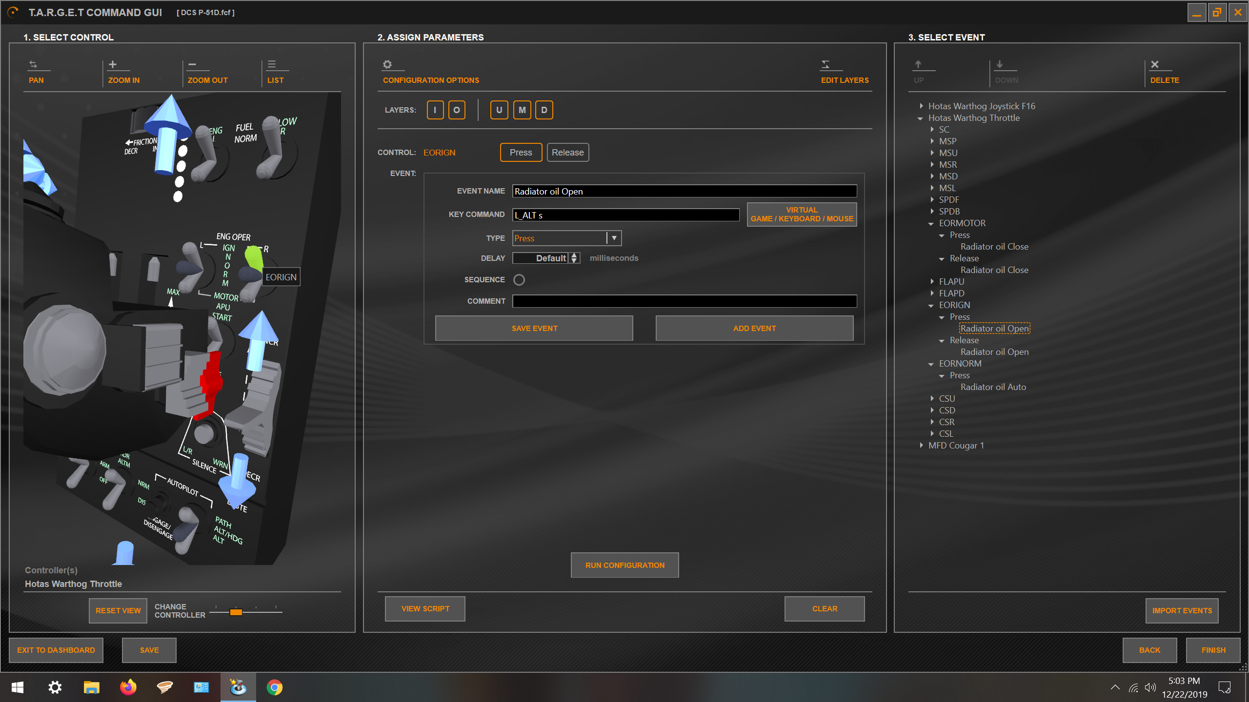The height and width of the screenshot is (702, 1249).
Task: Open Configuration Options gear icon
Action: click(387, 64)
